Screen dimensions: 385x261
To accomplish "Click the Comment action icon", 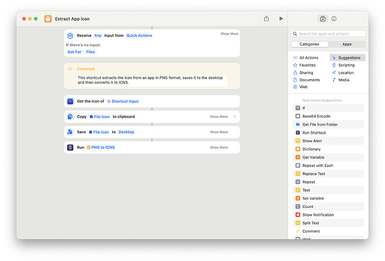I will [70, 69].
